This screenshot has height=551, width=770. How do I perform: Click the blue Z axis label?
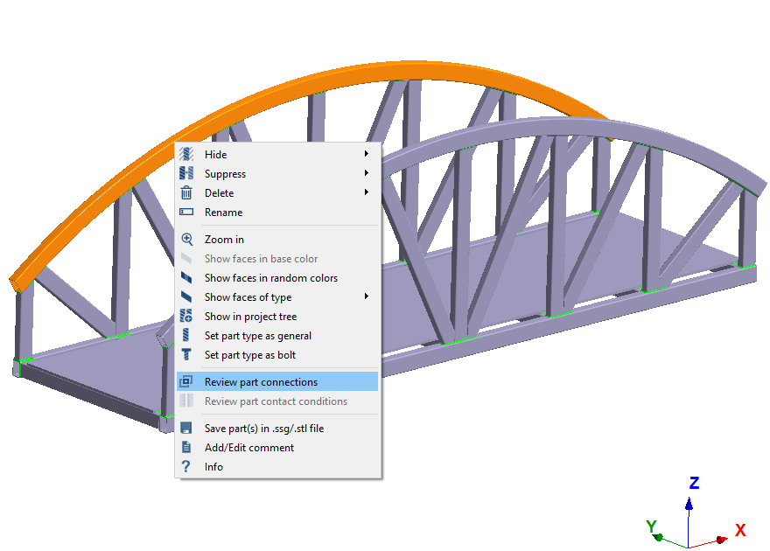click(x=694, y=484)
